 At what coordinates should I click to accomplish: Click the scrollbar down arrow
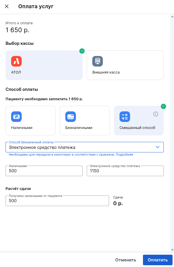coord(172,250)
